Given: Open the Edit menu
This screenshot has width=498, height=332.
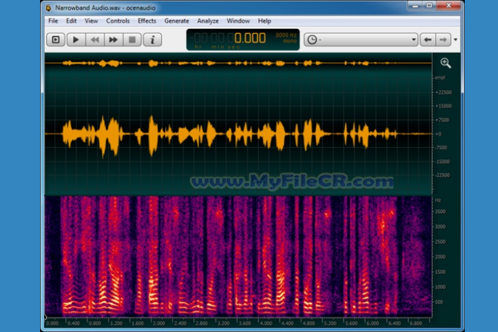Looking at the screenshot, I should pos(71,21).
